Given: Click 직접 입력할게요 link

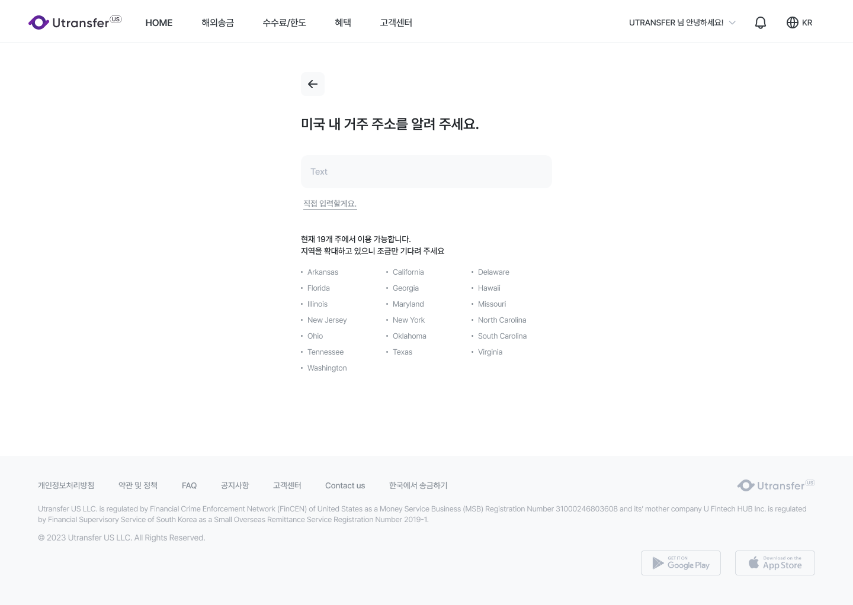Looking at the screenshot, I should pyautogui.click(x=330, y=204).
